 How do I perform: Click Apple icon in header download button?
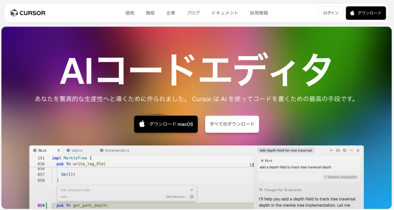[x=352, y=13]
